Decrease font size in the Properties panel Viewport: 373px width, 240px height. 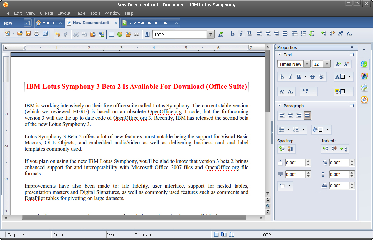point(347,64)
